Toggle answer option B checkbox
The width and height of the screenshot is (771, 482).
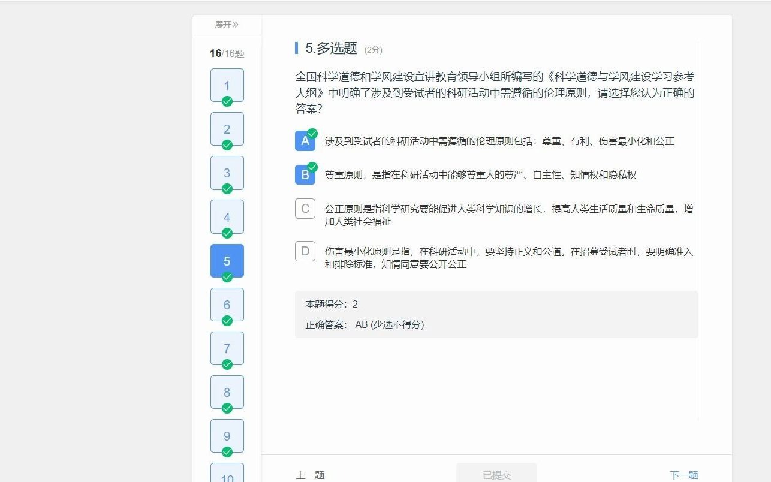pos(305,175)
